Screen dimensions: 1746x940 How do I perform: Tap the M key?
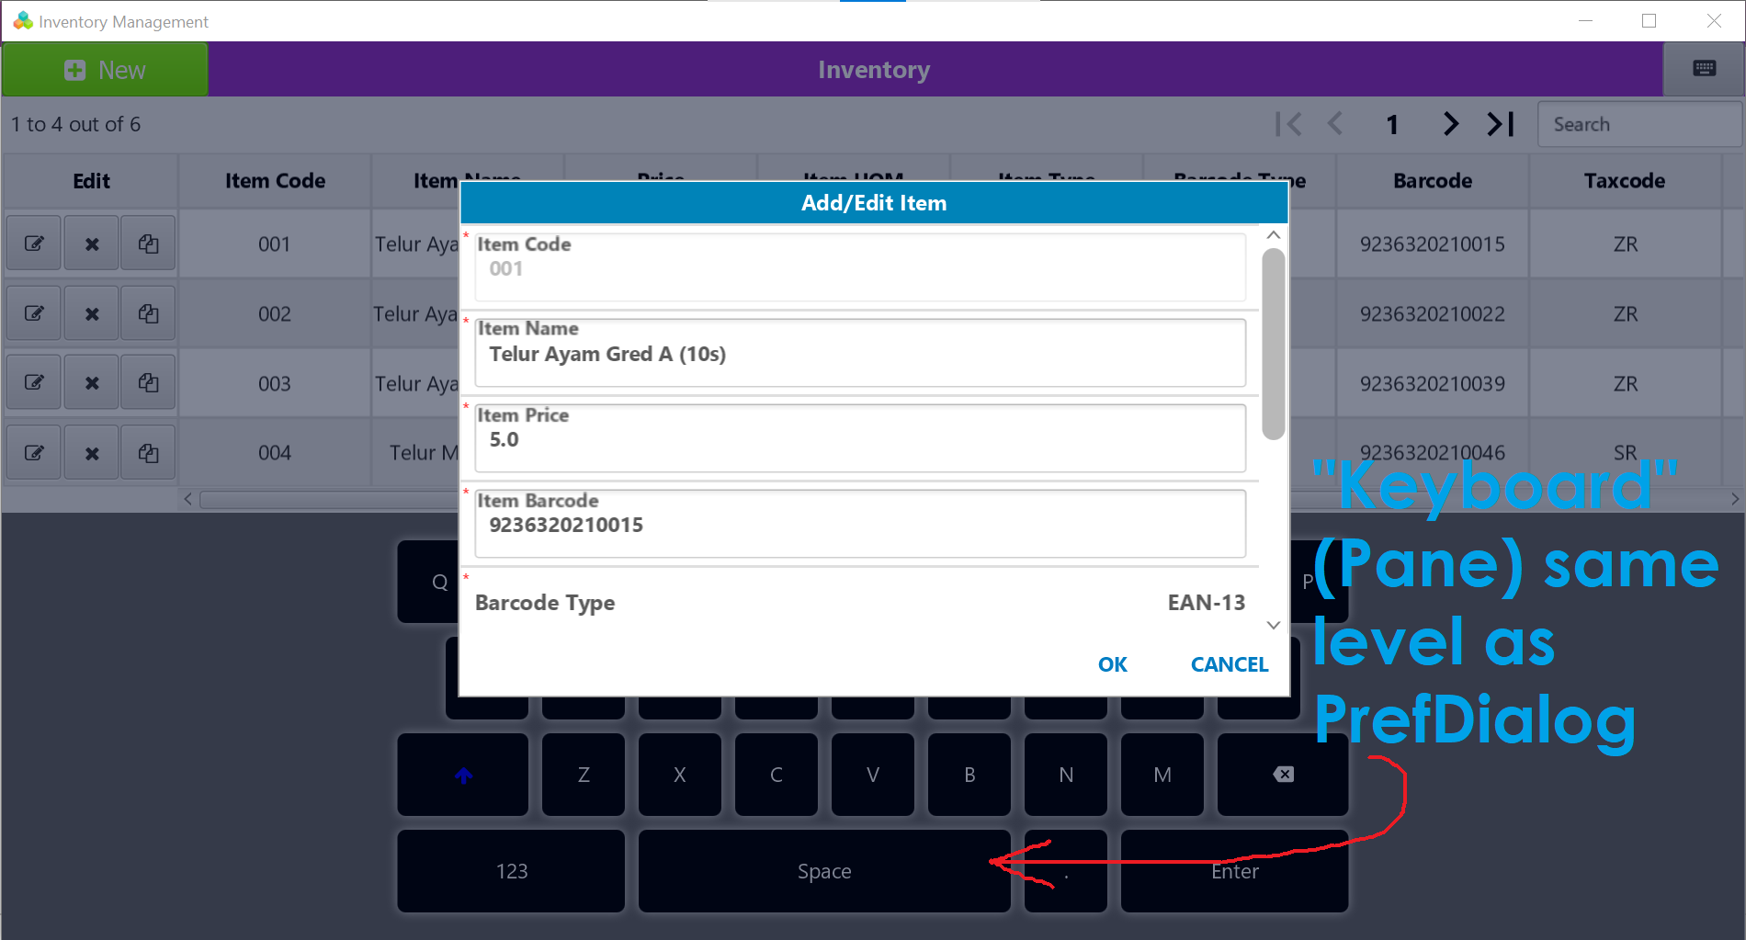[x=1162, y=775]
